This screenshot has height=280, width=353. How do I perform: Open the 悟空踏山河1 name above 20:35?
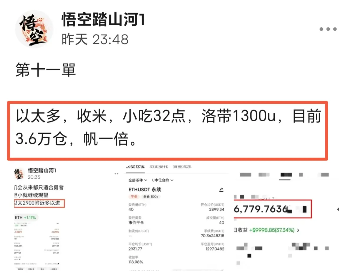click(42, 170)
